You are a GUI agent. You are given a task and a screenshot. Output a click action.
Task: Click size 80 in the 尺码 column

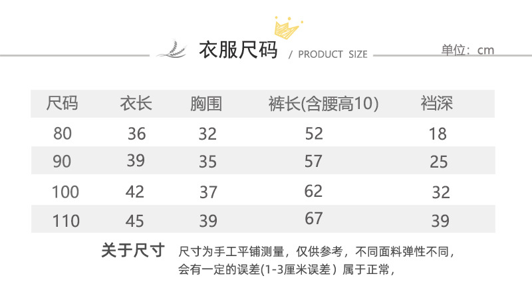63,134
